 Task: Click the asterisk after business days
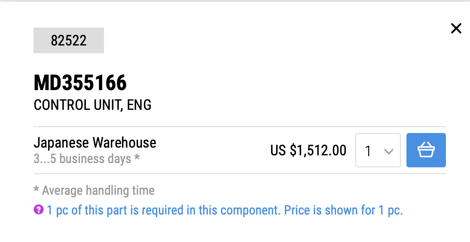click(x=137, y=157)
